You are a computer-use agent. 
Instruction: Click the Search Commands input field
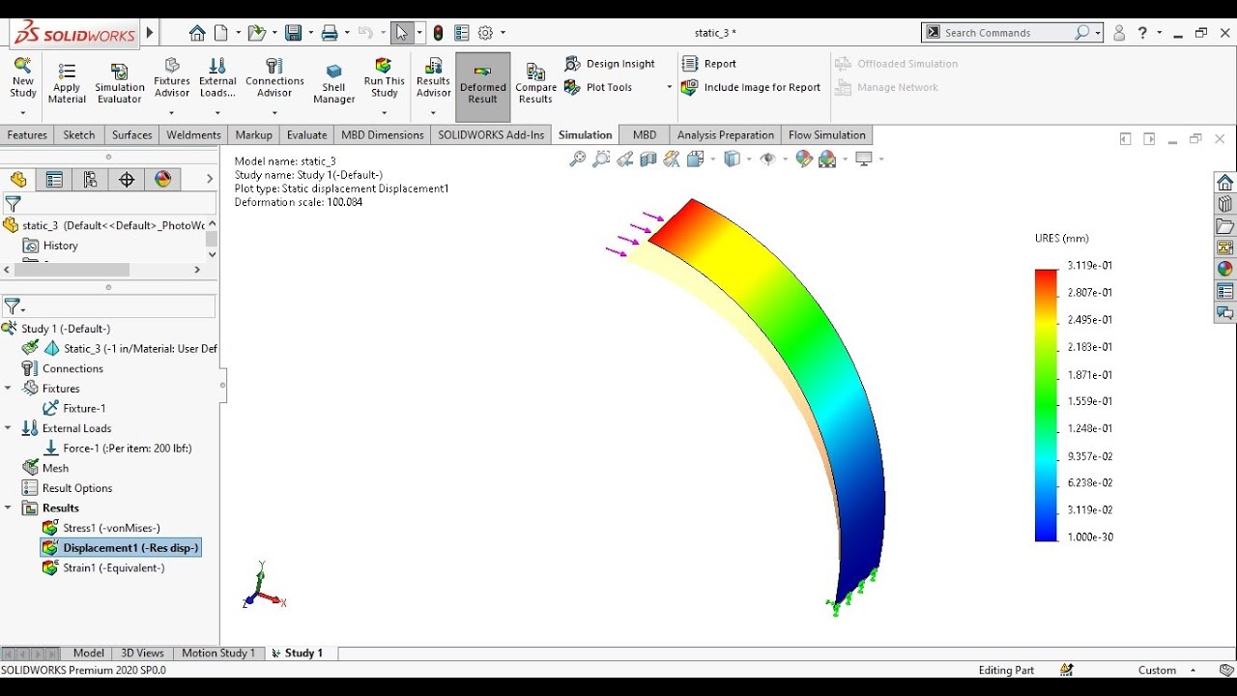(1008, 33)
